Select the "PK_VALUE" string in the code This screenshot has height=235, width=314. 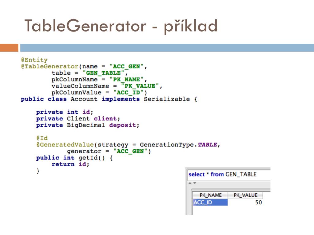[x=140, y=86]
